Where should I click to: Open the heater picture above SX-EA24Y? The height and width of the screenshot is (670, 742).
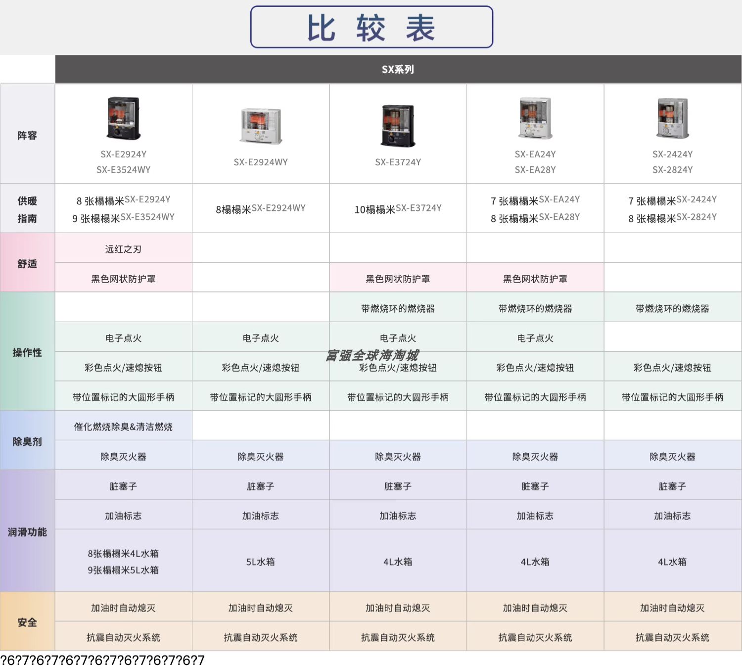[535, 118]
